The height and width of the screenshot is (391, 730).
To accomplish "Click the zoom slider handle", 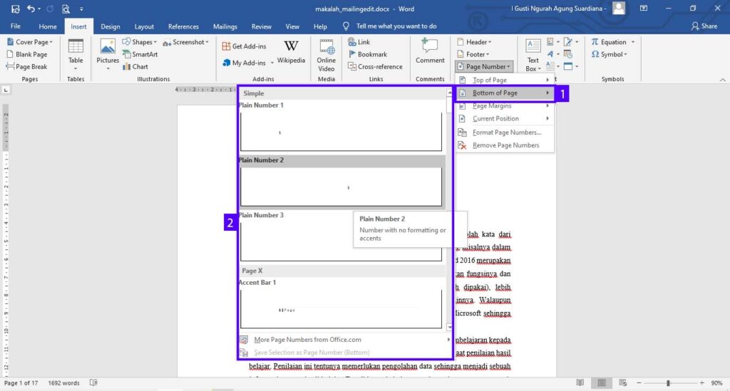I will point(668,383).
